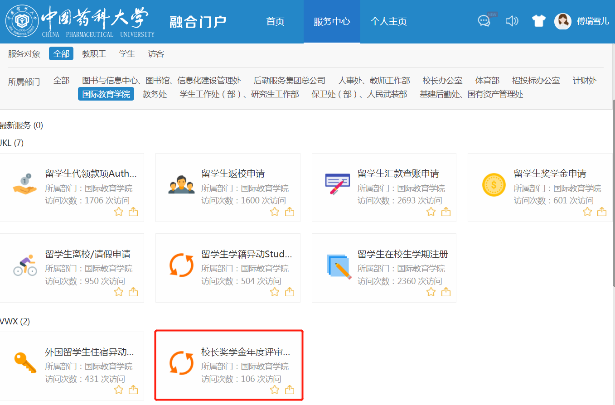The height and width of the screenshot is (405, 615).
Task: Filter by 教务处 department
Action: (155, 94)
